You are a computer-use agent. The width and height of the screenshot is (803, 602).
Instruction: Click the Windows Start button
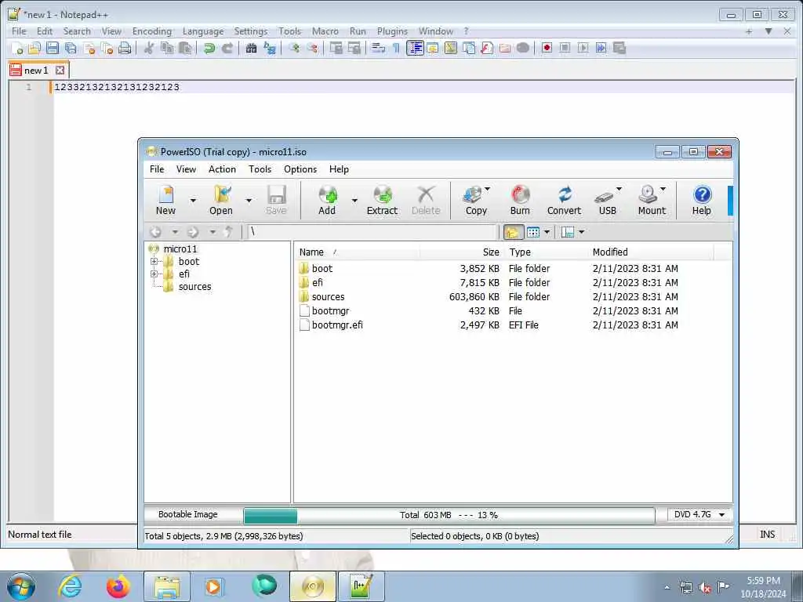point(21,586)
